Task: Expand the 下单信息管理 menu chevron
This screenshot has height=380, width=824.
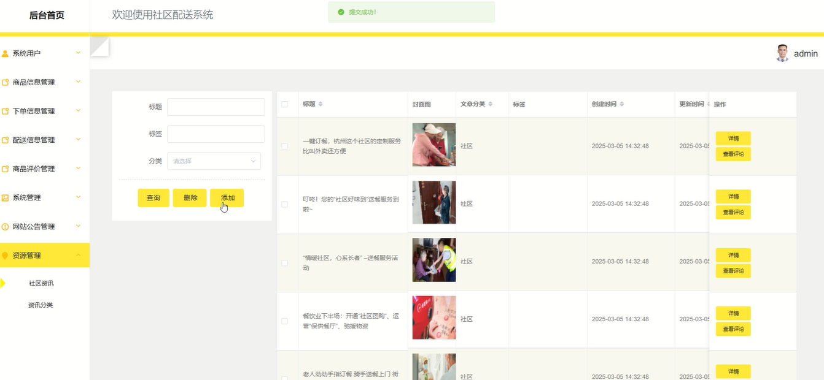Action: tap(78, 110)
